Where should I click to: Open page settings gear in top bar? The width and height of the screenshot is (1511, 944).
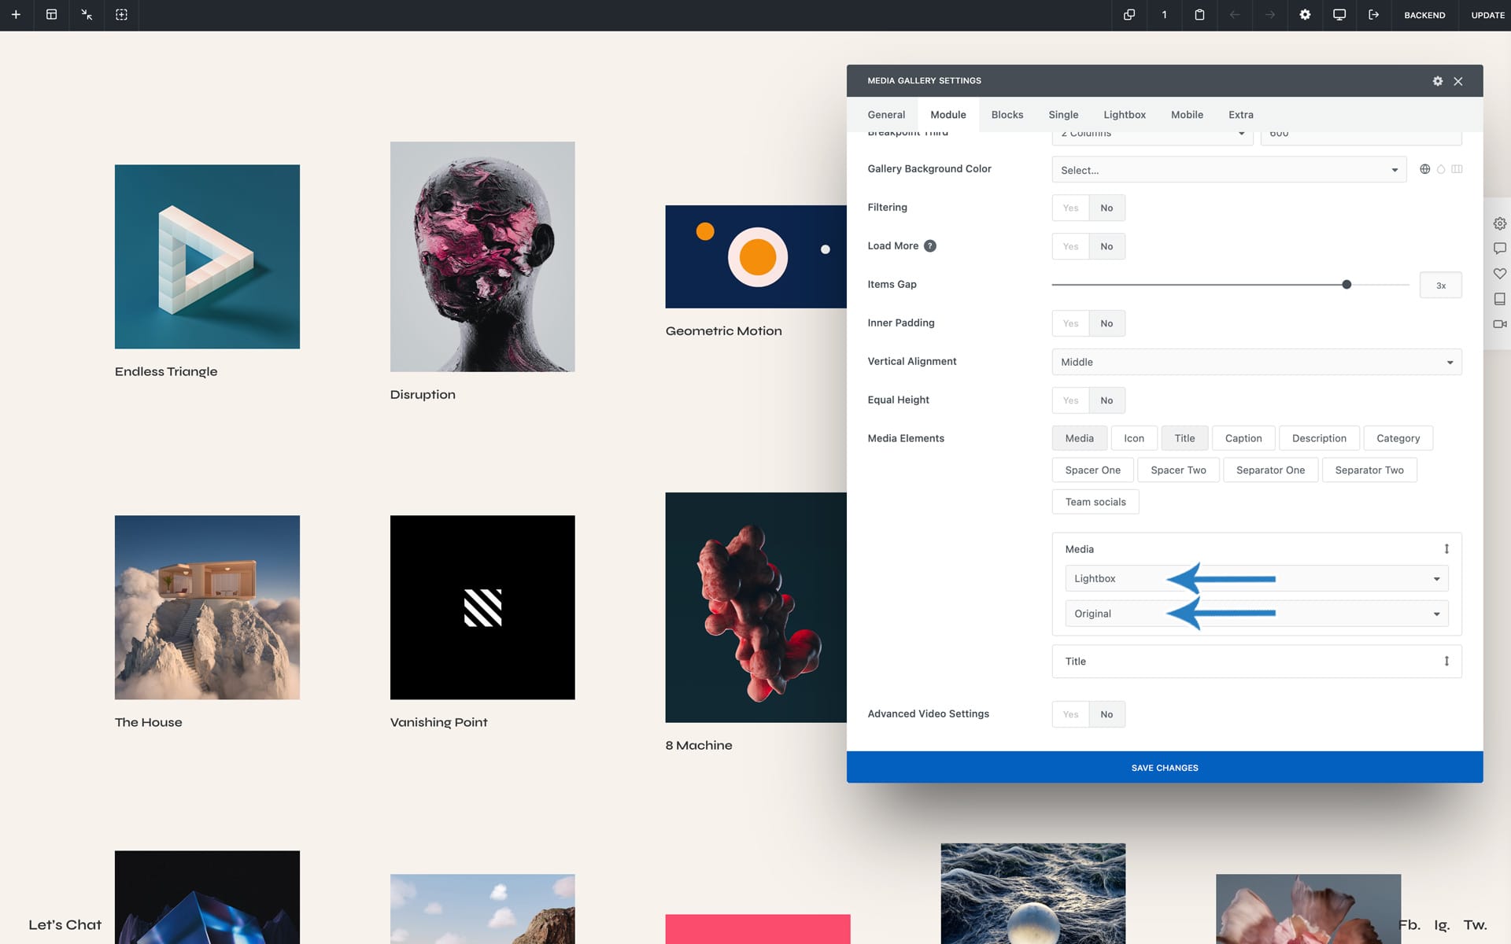pyautogui.click(x=1305, y=15)
